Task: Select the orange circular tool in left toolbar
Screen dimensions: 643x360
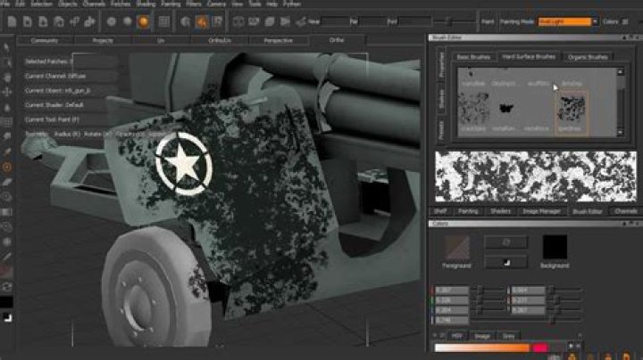Action: 6,167
